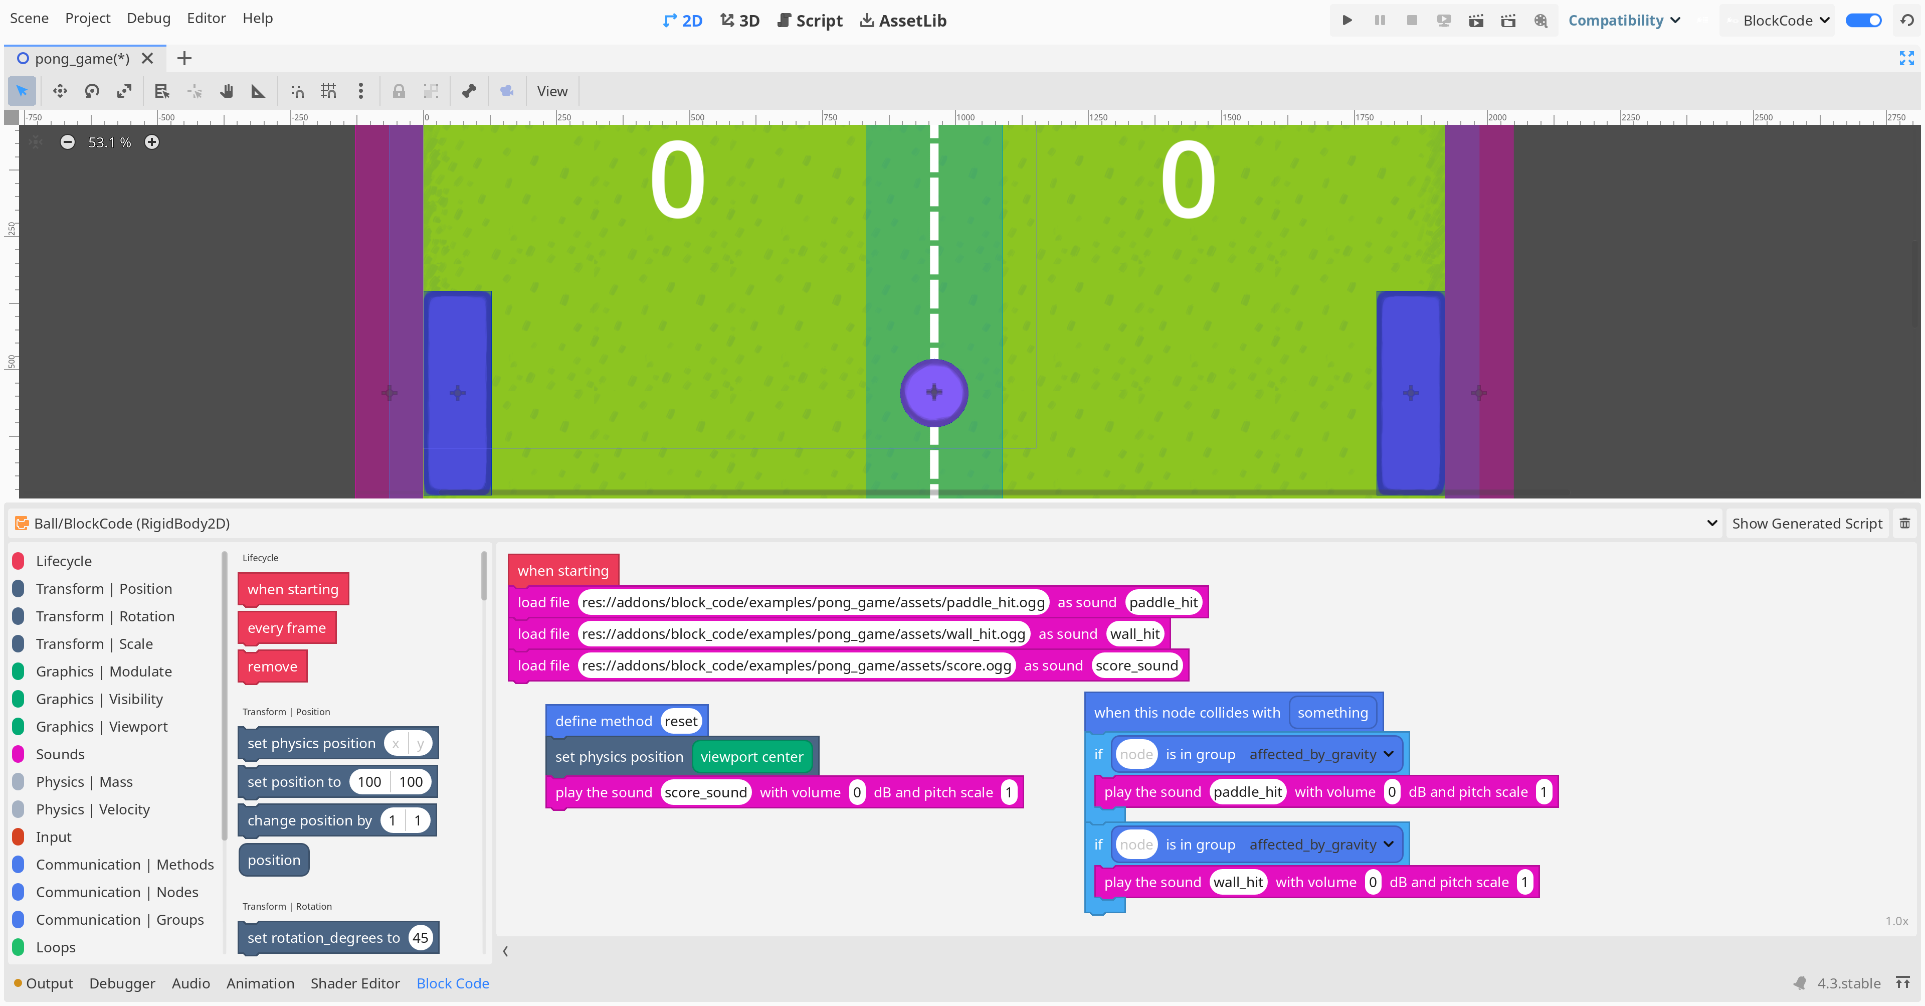Run the current scene
Screen dimensions: 1925x1006
click(x=1476, y=20)
